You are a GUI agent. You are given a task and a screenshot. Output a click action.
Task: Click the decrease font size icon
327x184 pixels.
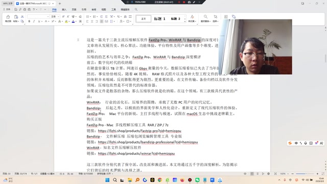68,16
